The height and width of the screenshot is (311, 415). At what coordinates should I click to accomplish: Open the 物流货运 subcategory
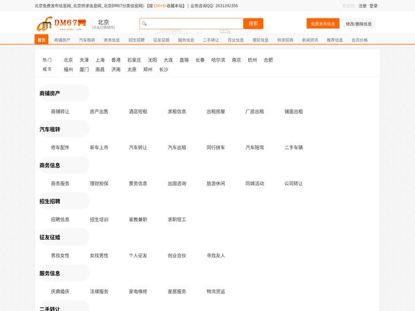(216, 291)
